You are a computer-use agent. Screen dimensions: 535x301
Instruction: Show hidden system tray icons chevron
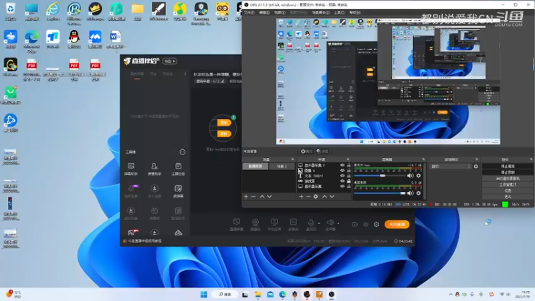pos(451,294)
